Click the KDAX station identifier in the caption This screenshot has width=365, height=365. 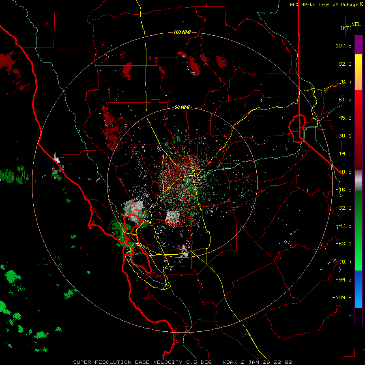click(230, 362)
